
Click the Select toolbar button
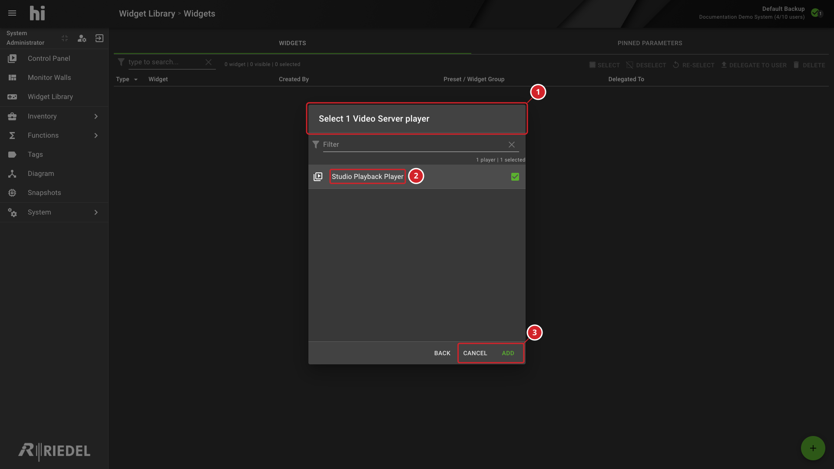(604, 65)
